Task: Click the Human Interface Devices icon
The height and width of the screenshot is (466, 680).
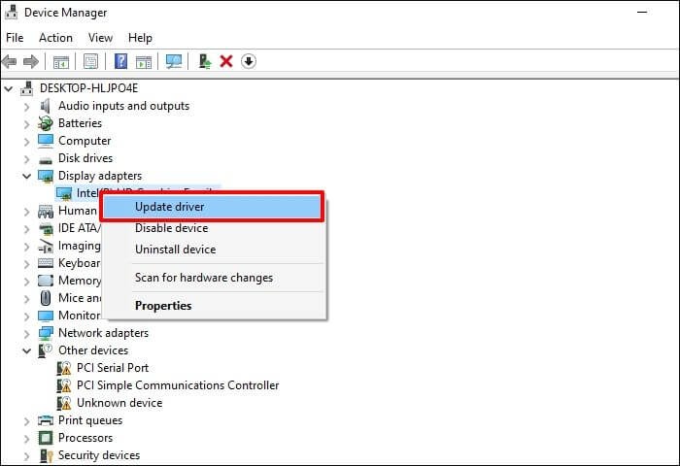Action: [x=46, y=211]
